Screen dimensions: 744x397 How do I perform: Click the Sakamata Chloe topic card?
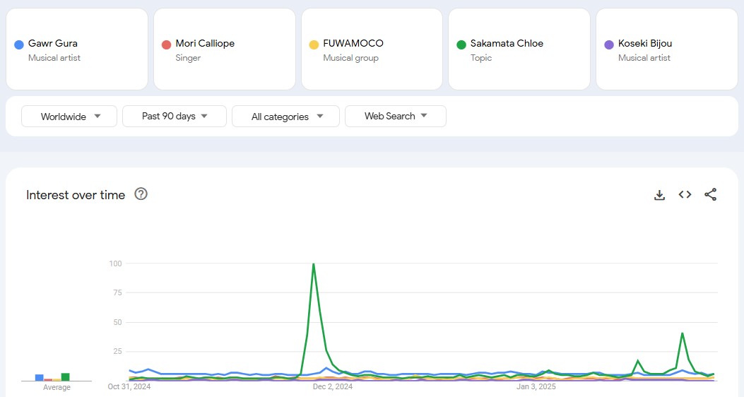click(519, 49)
